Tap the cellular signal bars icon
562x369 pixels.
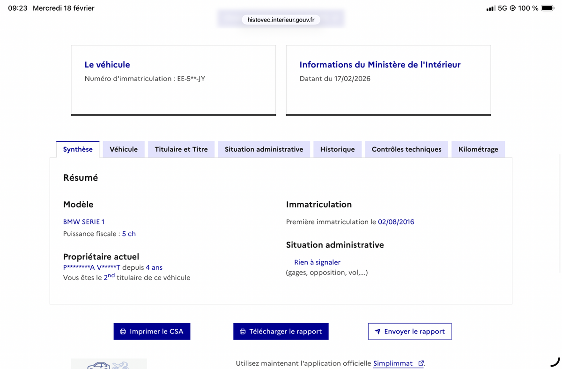[x=490, y=8]
